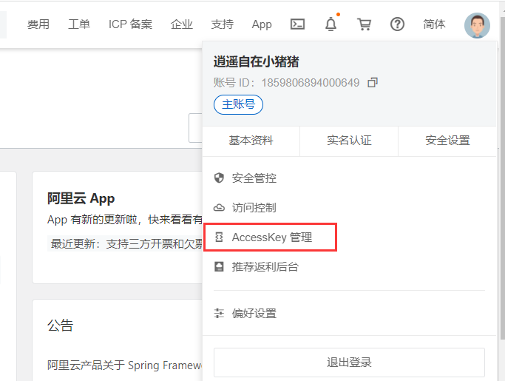Click the 最近更新 notice text

126,244
